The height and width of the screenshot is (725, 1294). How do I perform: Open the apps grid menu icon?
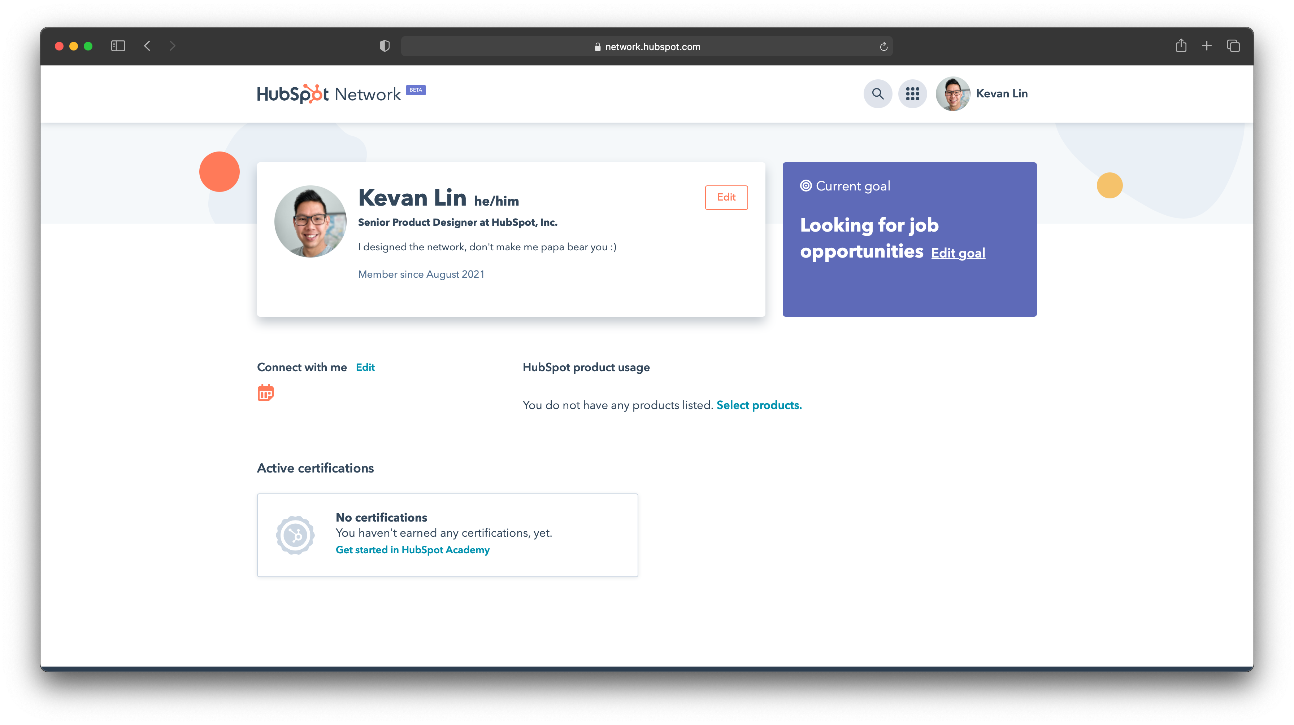(912, 94)
